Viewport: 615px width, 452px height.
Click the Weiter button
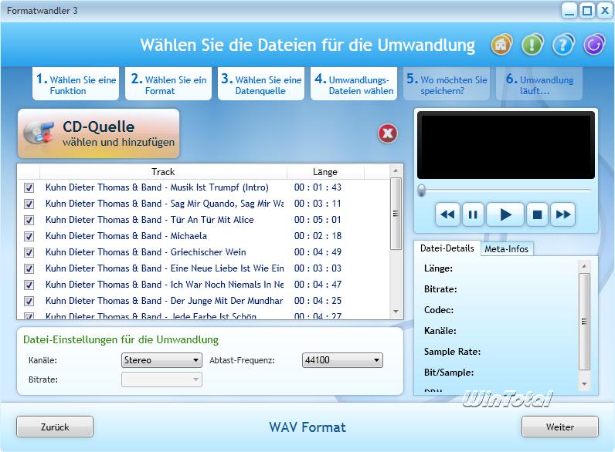click(559, 427)
